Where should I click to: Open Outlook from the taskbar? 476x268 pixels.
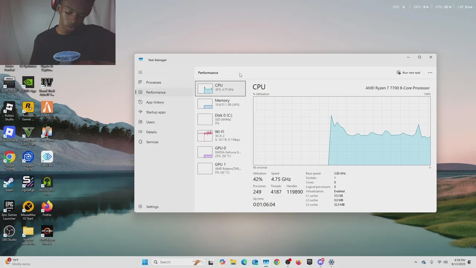[x=255, y=262]
